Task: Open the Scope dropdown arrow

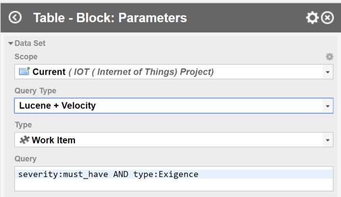Action: click(x=328, y=72)
